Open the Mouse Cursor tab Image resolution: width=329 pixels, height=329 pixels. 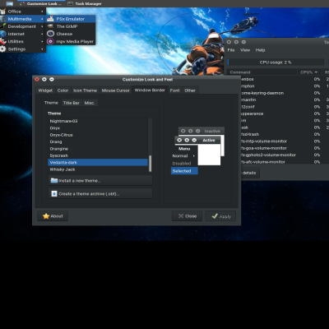pos(115,90)
